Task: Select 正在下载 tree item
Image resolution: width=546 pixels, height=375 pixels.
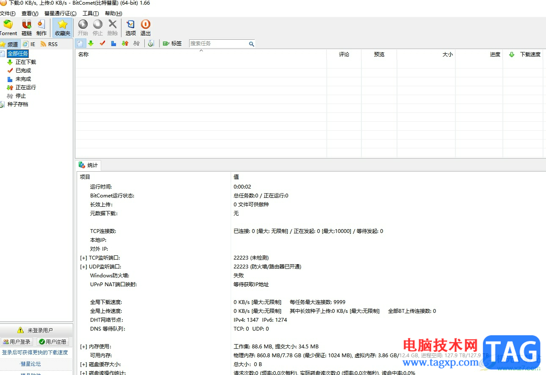Action: (x=26, y=62)
